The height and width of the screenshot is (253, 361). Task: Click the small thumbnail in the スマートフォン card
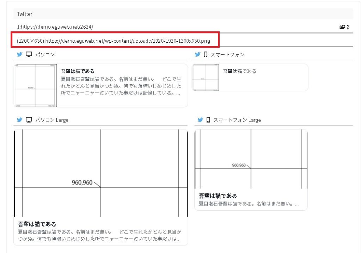[205, 78]
